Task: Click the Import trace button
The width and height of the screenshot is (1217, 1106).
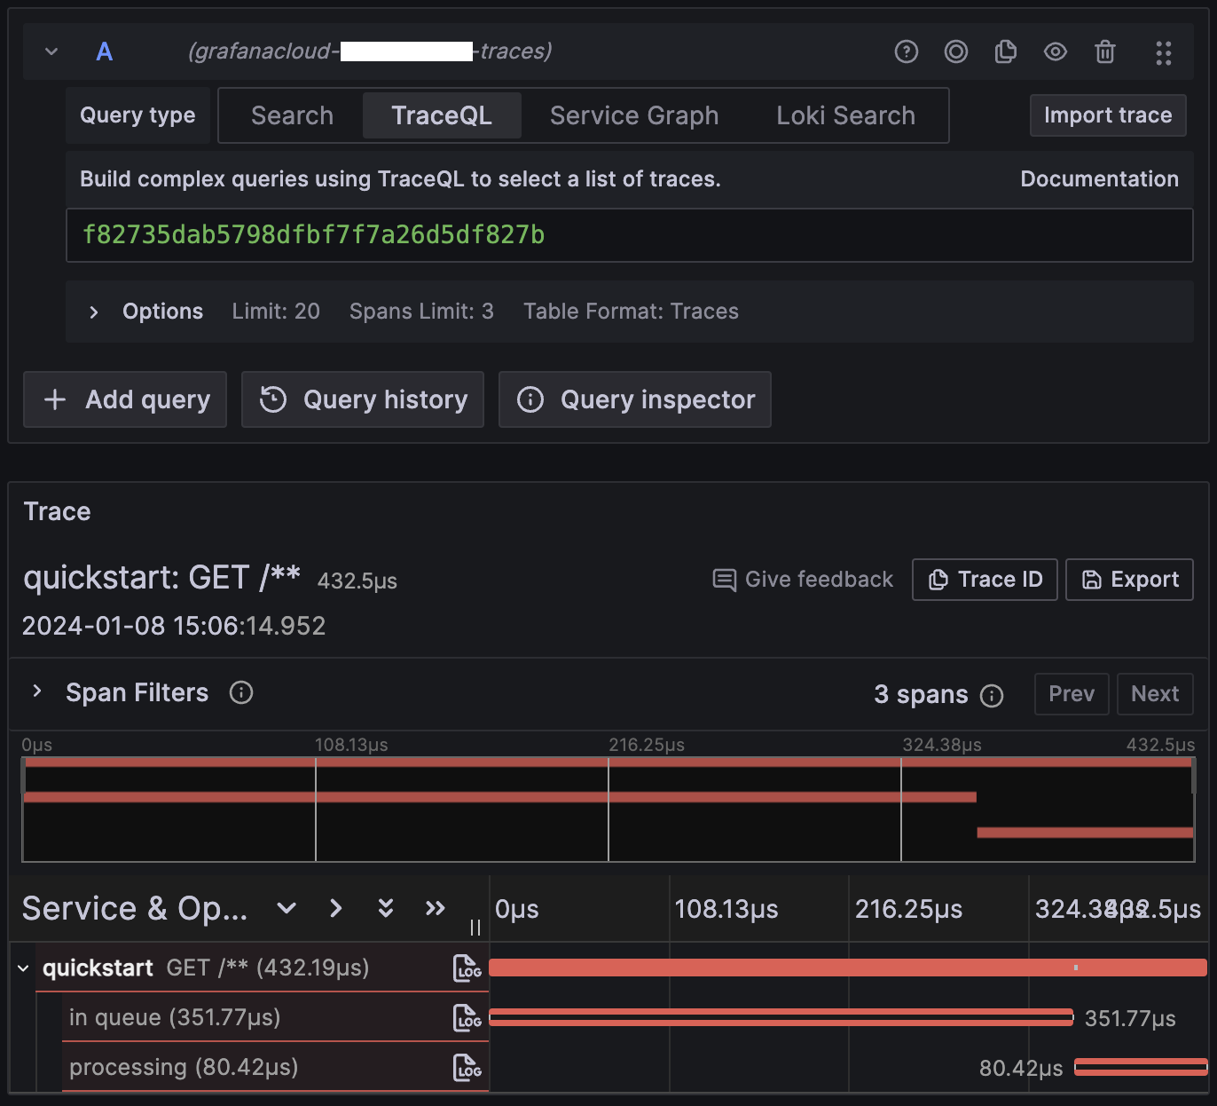Action: (x=1107, y=115)
